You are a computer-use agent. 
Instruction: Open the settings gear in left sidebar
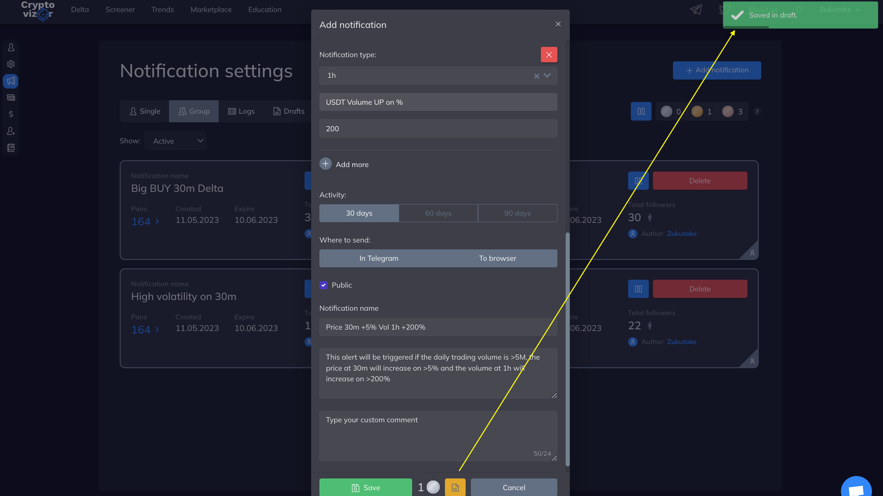click(x=11, y=64)
